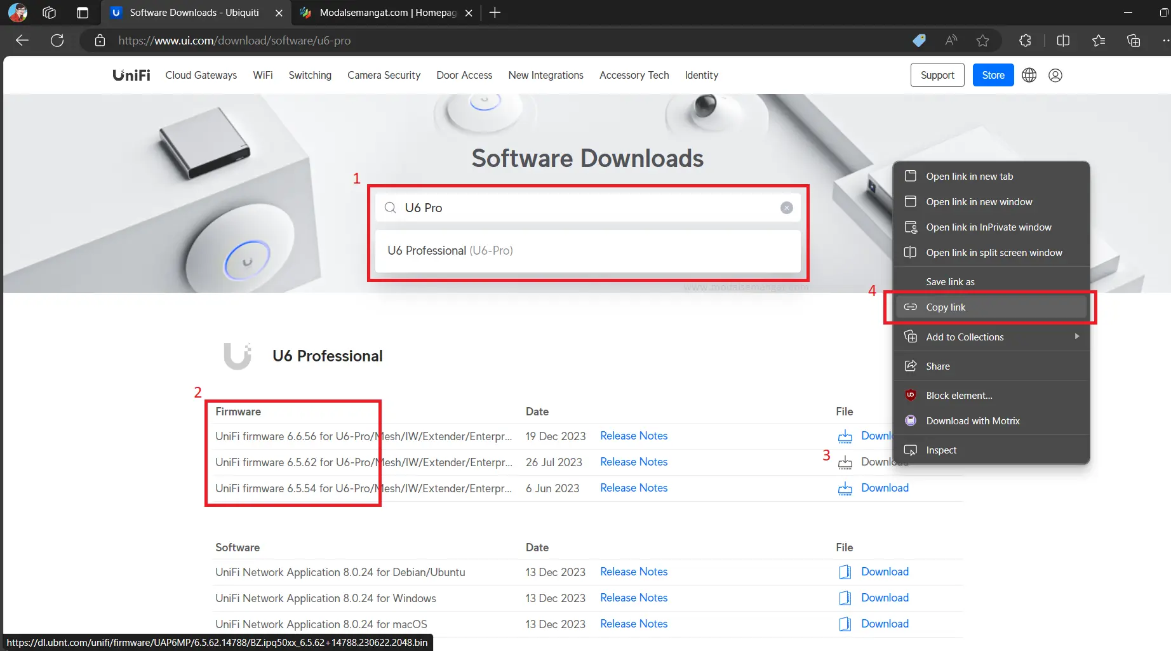Open the browser profile avatar

(17, 13)
